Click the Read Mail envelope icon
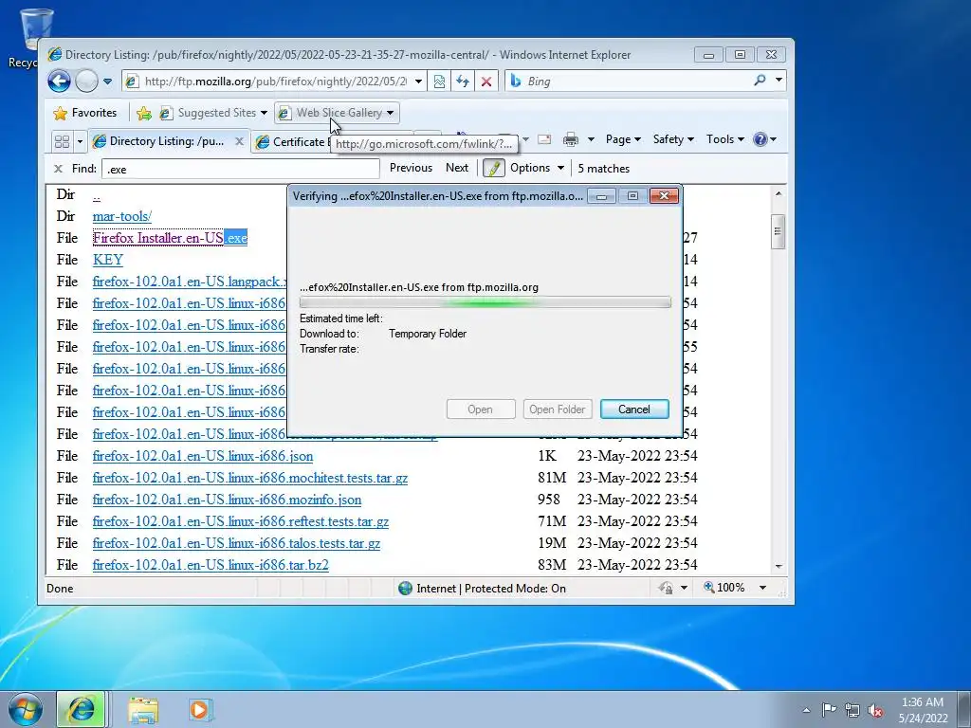 point(544,139)
